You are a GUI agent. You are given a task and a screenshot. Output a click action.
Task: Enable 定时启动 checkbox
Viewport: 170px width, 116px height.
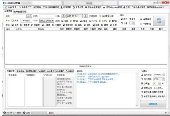point(142,75)
